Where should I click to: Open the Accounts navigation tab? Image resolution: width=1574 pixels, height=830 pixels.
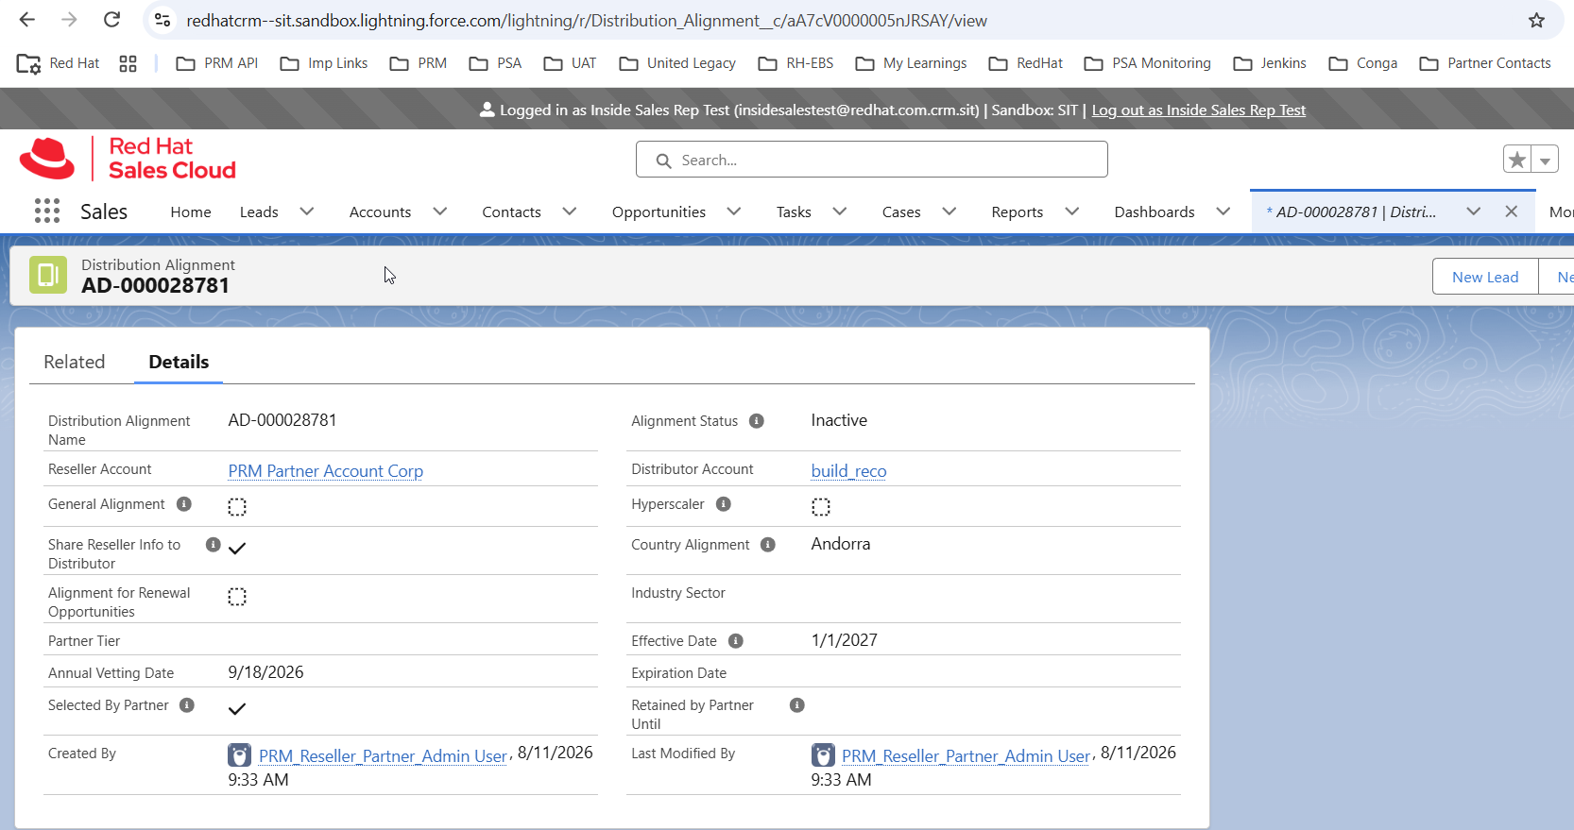[380, 212]
